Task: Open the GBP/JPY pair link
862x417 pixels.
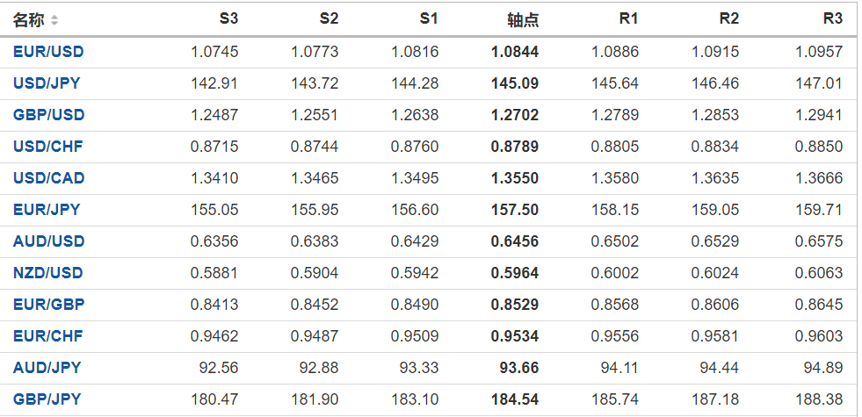Action: [47, 399]
